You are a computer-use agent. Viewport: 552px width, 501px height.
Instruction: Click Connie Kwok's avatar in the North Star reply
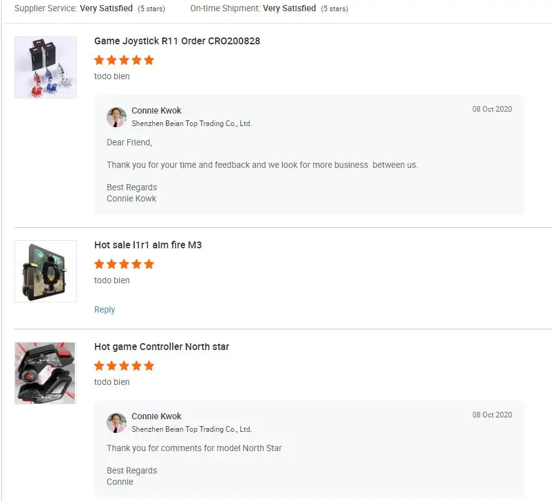[x=117, y=422]
